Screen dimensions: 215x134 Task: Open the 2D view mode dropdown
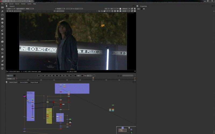point(114,9)
